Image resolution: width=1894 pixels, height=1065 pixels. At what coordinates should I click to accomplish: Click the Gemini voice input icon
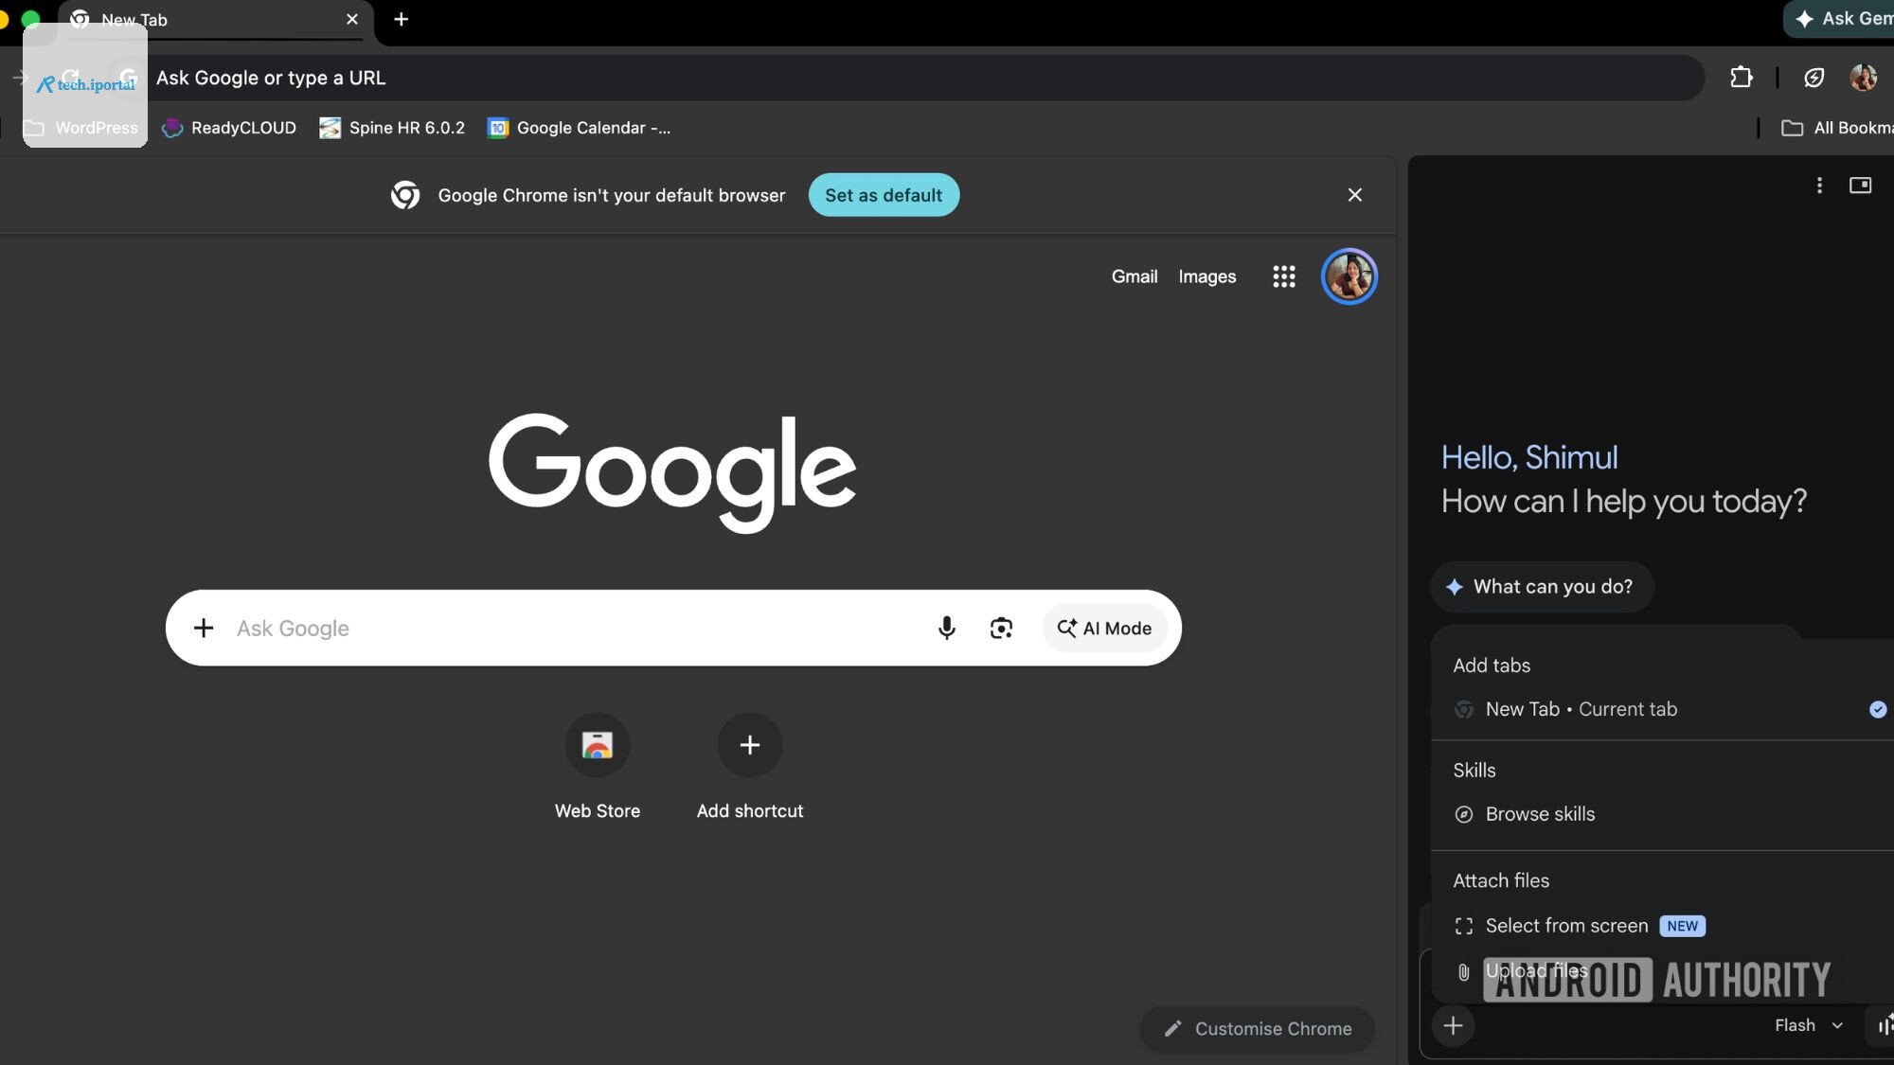(1883, 1025)
